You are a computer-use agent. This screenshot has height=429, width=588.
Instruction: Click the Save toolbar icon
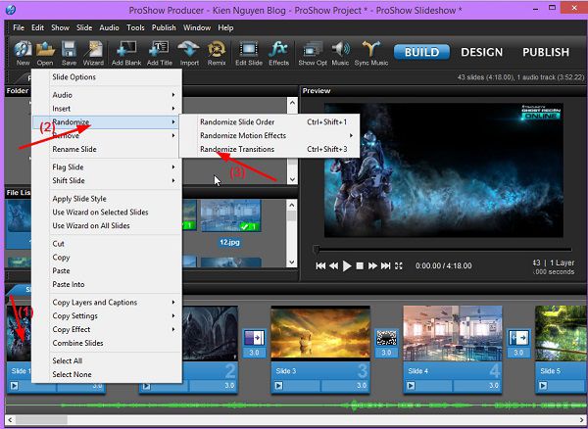tap(69, 53)
